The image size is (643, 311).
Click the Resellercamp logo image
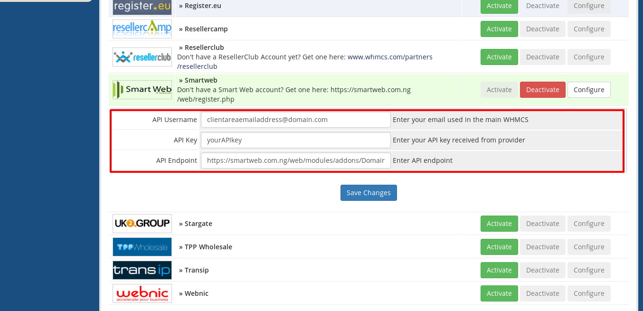[x=142, y=29]
